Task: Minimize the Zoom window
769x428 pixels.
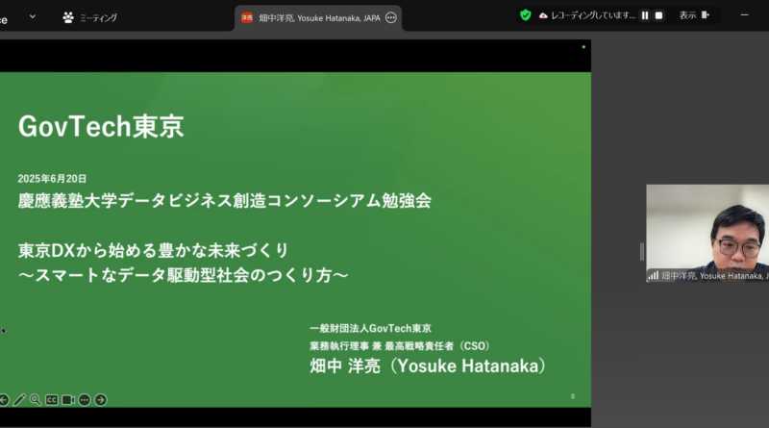Action: click(744, 15)
